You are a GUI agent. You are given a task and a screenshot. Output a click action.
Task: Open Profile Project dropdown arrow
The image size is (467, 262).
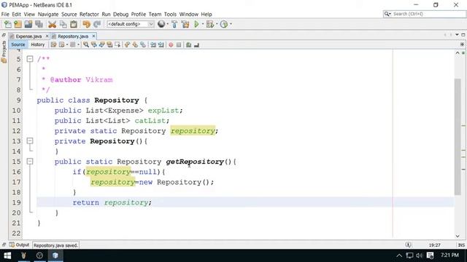(231, 24)
